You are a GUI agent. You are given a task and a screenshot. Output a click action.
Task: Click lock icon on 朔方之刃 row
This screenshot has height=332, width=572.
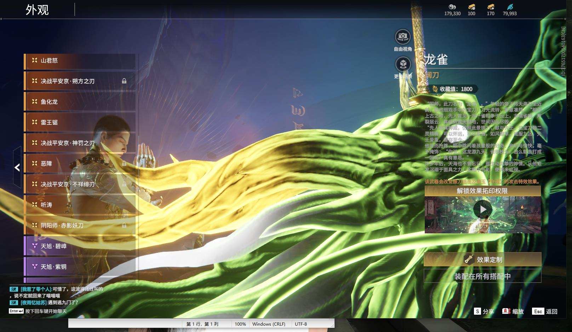point(124,81)
